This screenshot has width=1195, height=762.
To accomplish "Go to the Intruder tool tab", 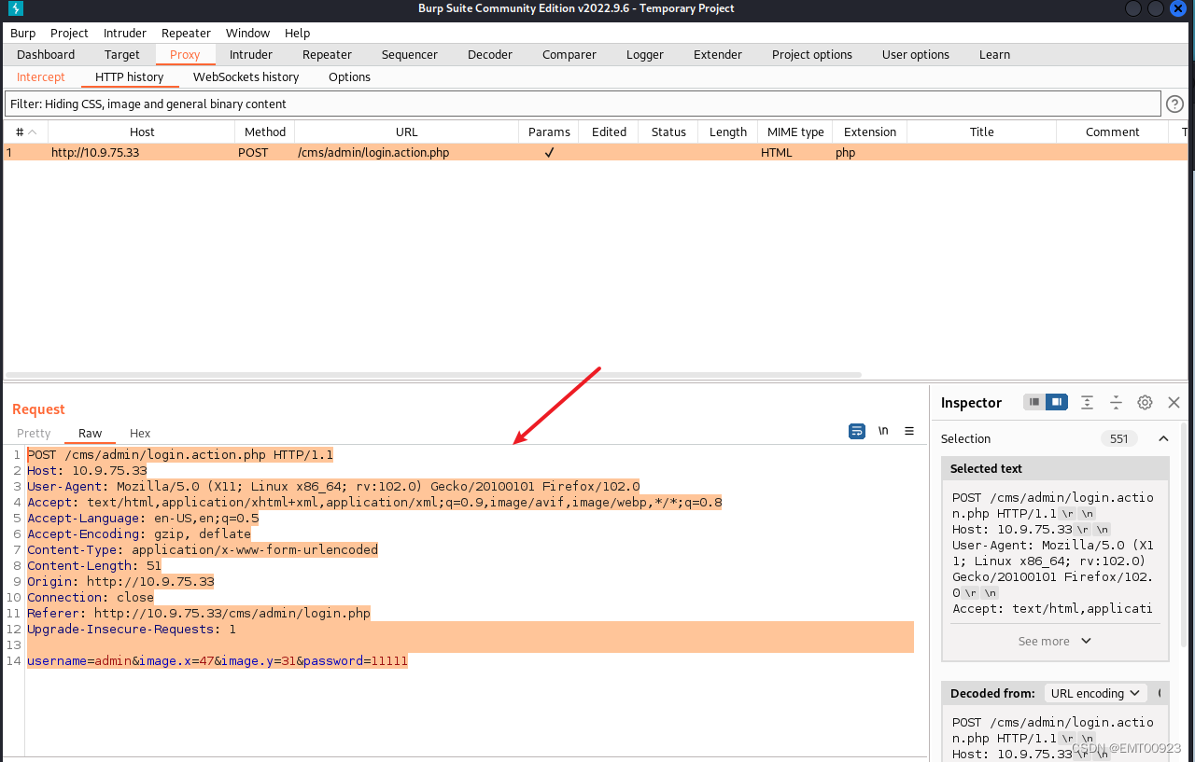I will 251,54.
